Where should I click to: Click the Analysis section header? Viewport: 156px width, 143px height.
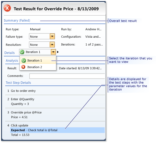(12, 61)
